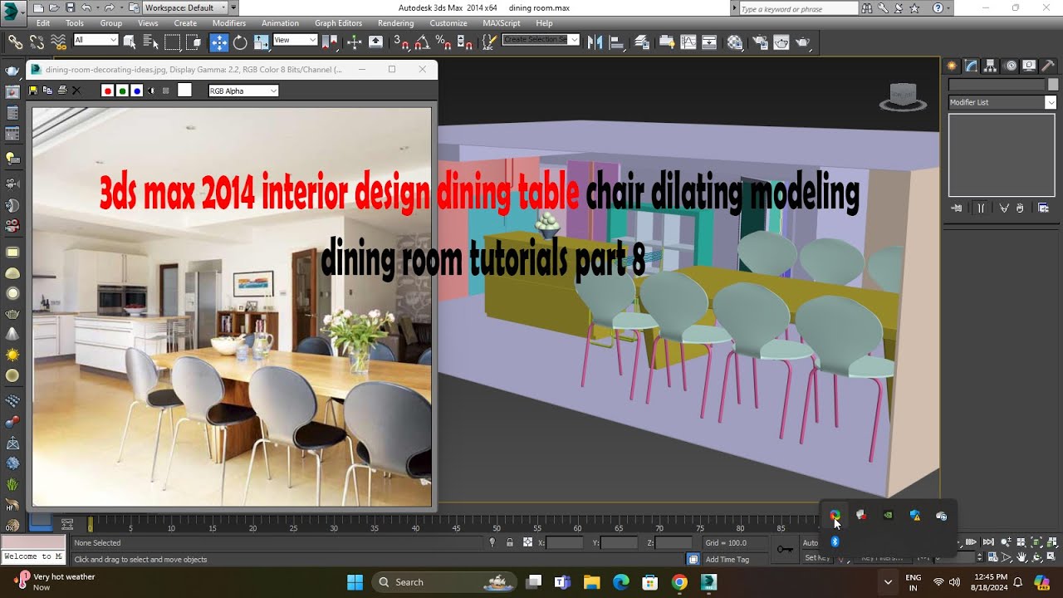Activate the Select and Rotate tool
The width and height of the screenshot is (1063, 598).
[240, 42]
